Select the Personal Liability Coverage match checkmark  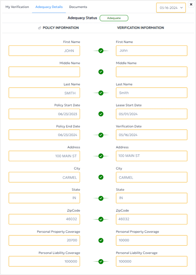[x=101, y=261]
